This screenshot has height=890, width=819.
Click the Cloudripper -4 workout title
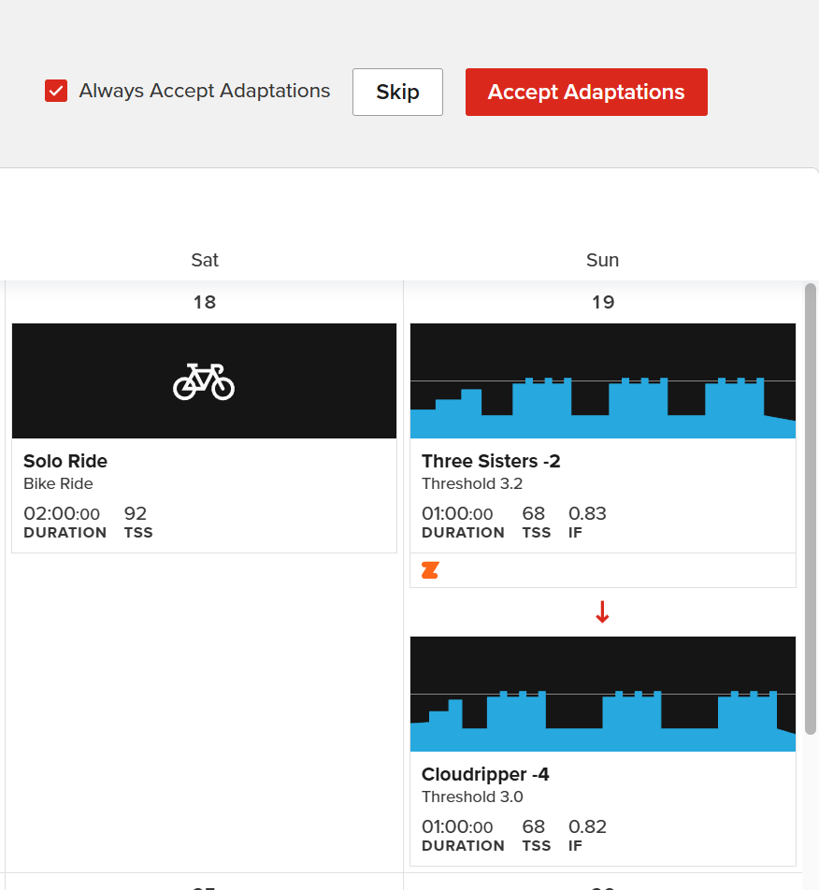485,774
